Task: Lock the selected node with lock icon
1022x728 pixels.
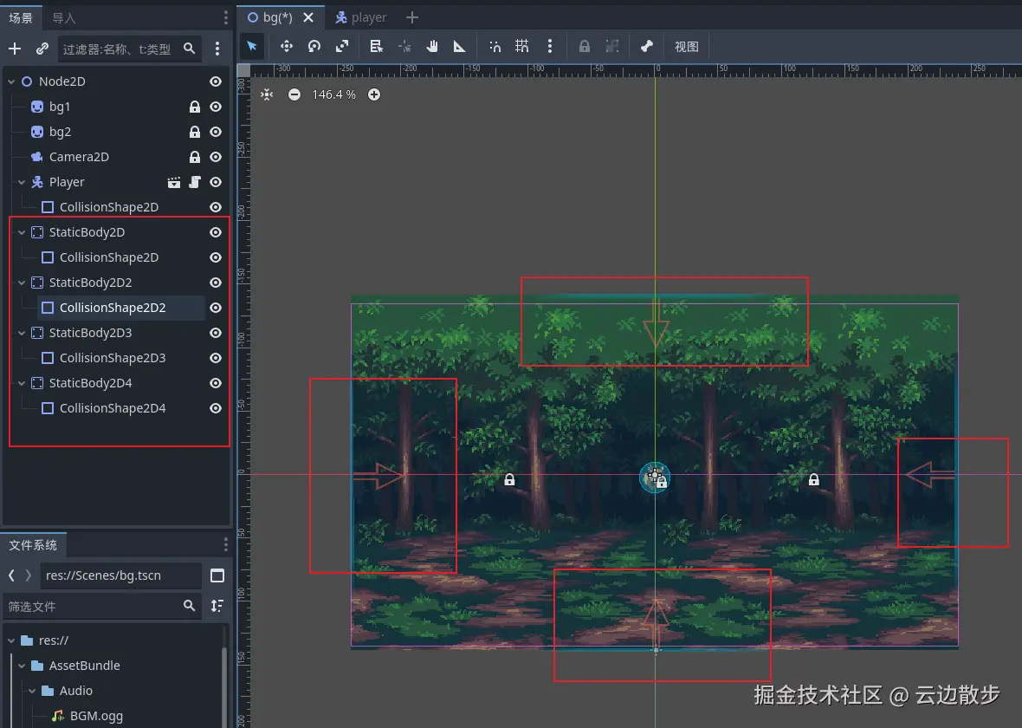Action: (585, 47)
